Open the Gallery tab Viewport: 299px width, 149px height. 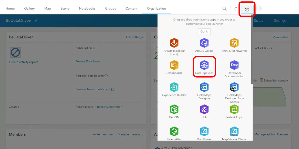tap(29, 8)
